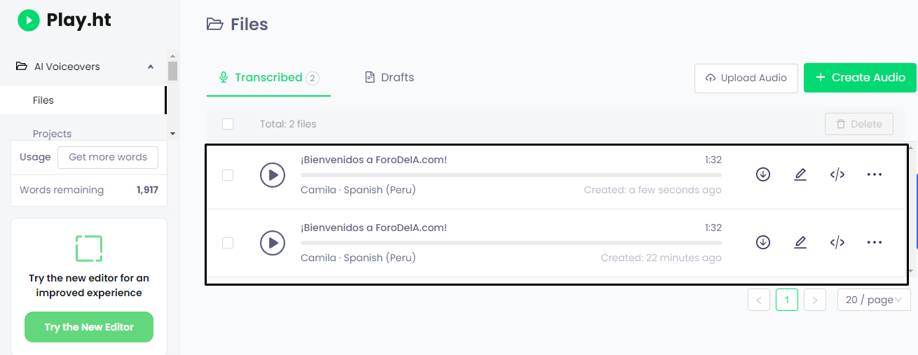Open Projects in the sidebar
Viewport: 918px width, 355px height.
click(52, 134)
